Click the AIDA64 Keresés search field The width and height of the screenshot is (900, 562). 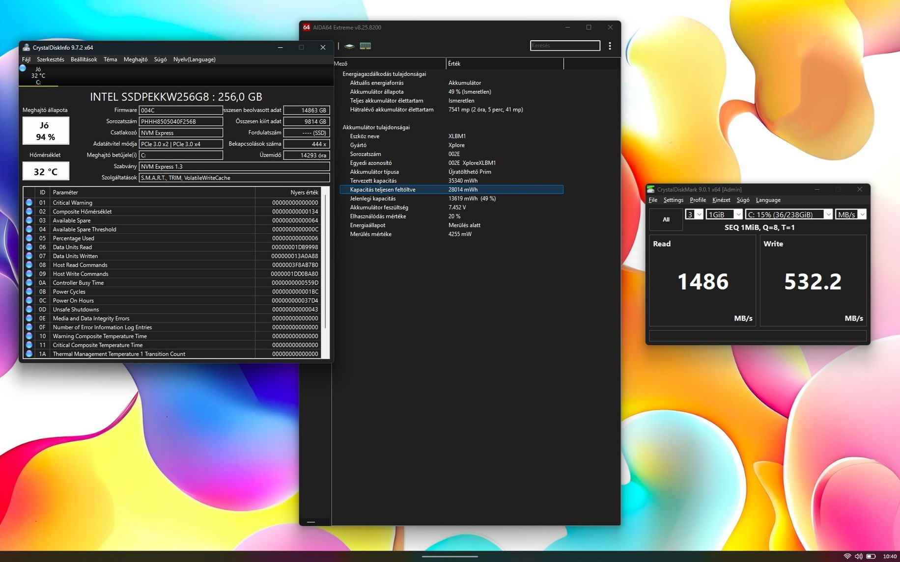click(x=565, y=46)
